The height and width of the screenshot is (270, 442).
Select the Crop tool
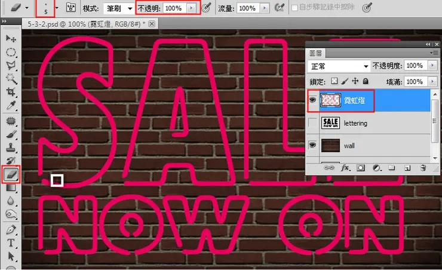point(11,91)
